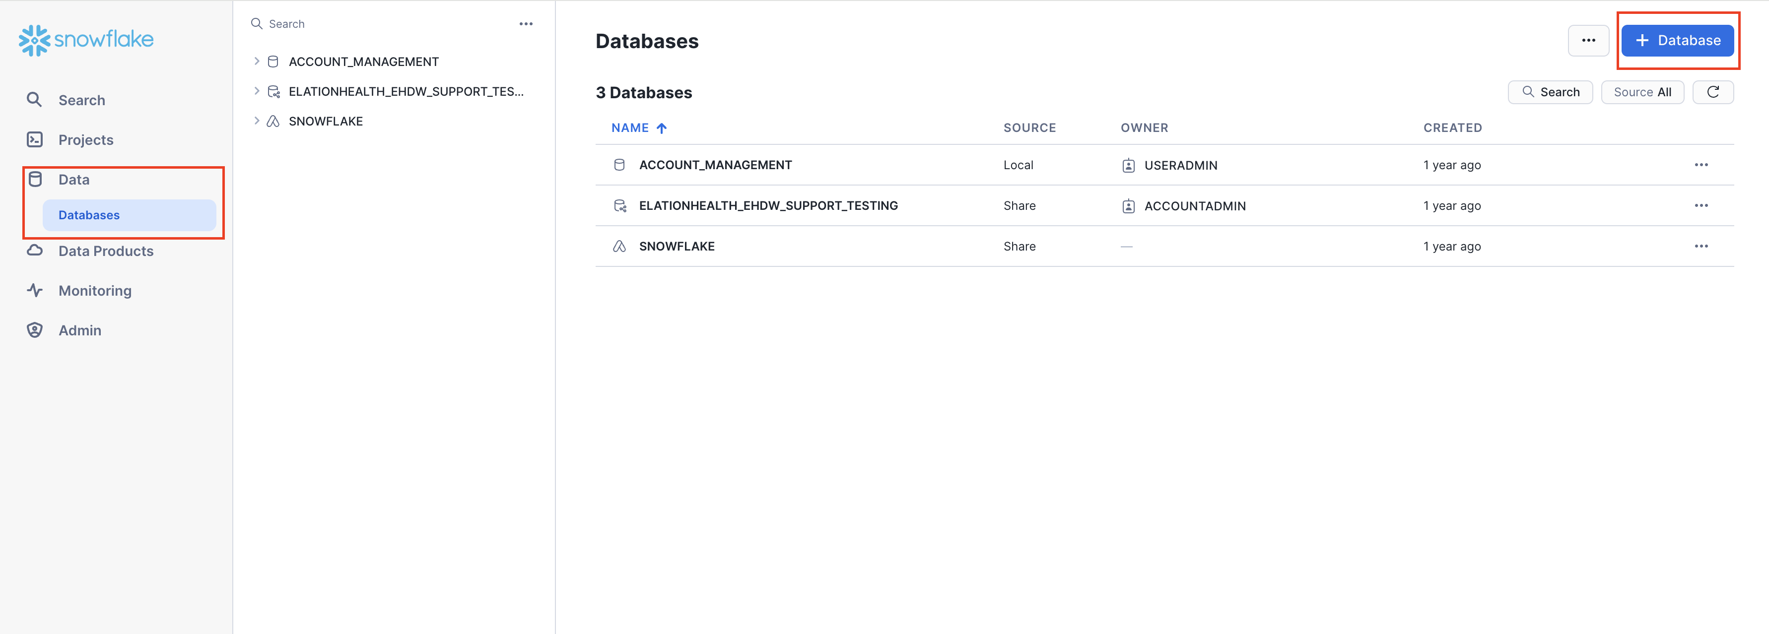Open the Source All filter dropdown
This screenshot has width=1769, height=634.
coord(1641,92)
